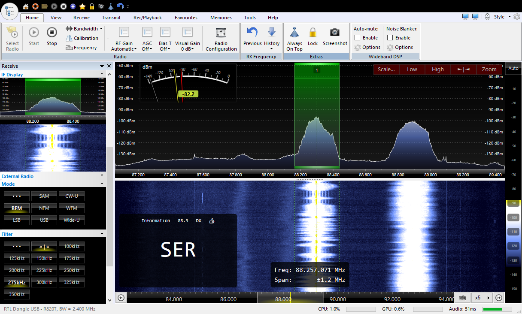
Task: Switch to the Rec/Playback tab
Action: [x=148, y=18]
